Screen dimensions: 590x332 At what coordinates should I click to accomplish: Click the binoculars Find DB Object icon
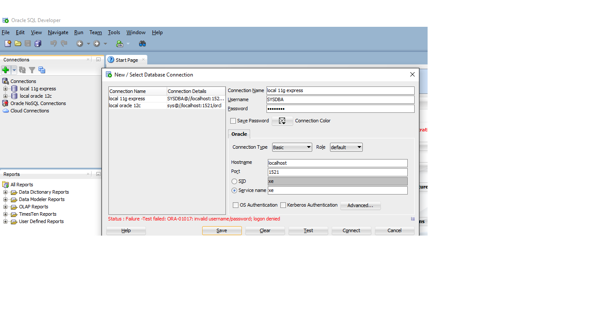tap(142, 44)
